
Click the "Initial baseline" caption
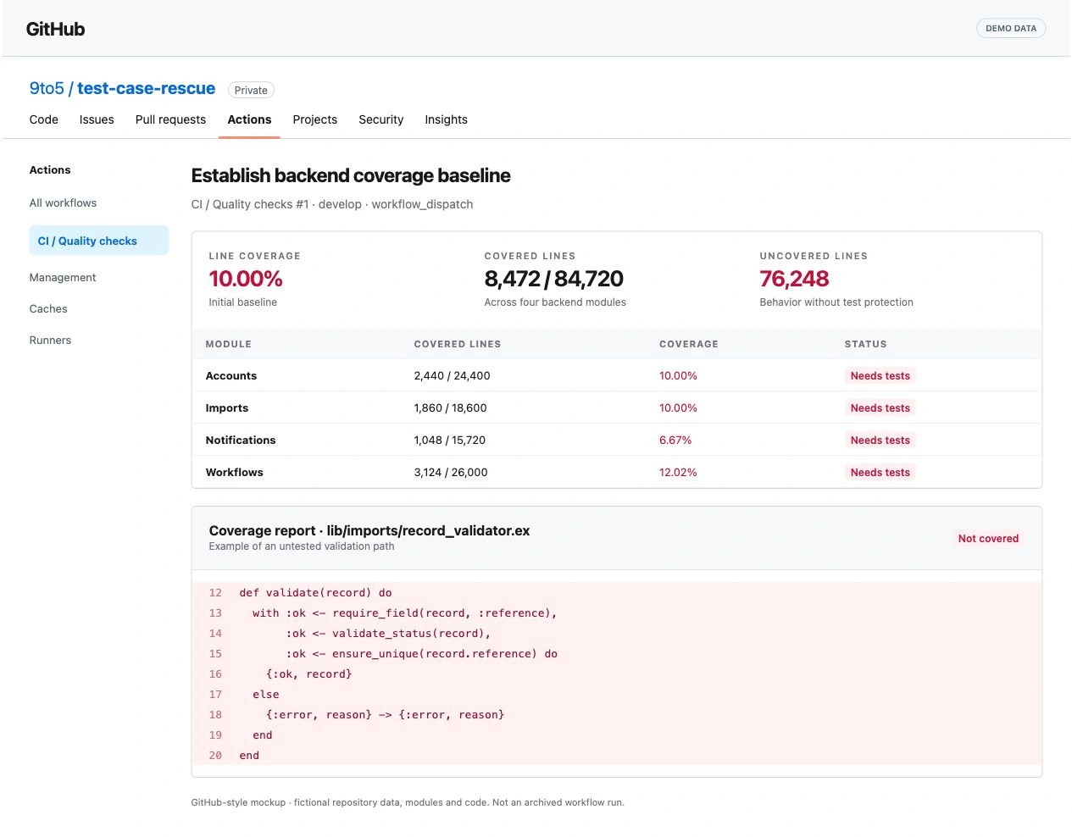243,302
